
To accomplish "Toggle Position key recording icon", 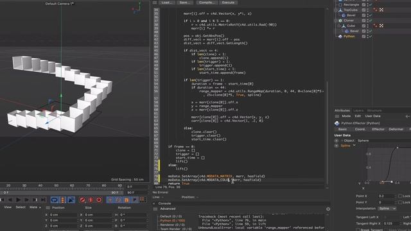I will (x=110, y=200).
